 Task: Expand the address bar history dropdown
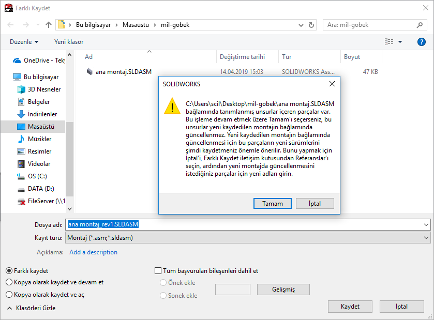(x=301, y=25)
